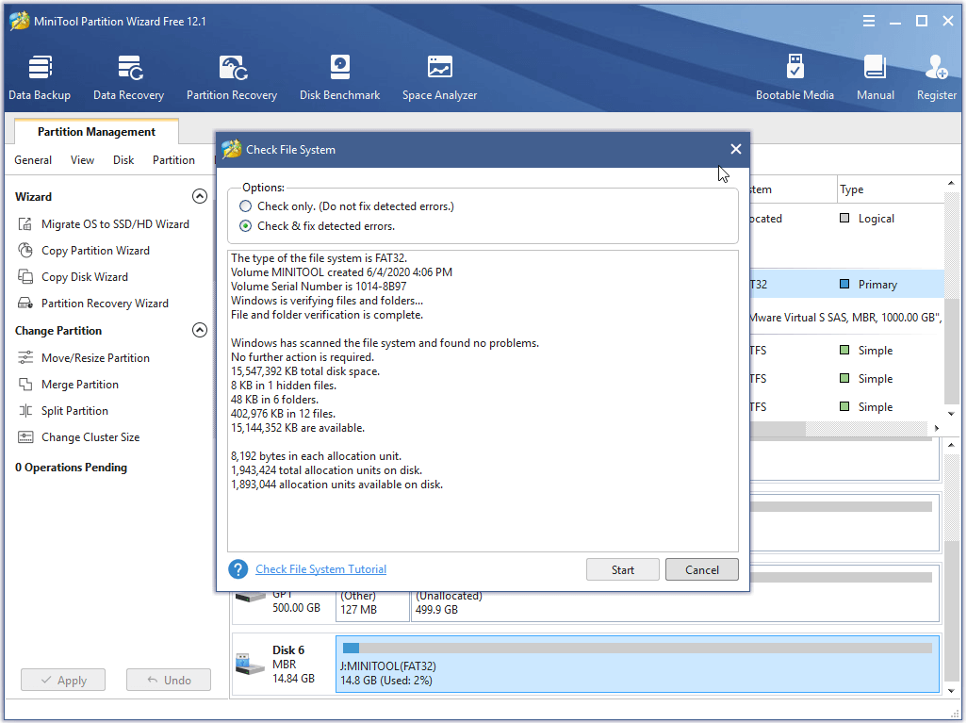The height and width of the screenshot is (723, 967).
Task: Select the Primary partition row
Action: coord(846,284)
